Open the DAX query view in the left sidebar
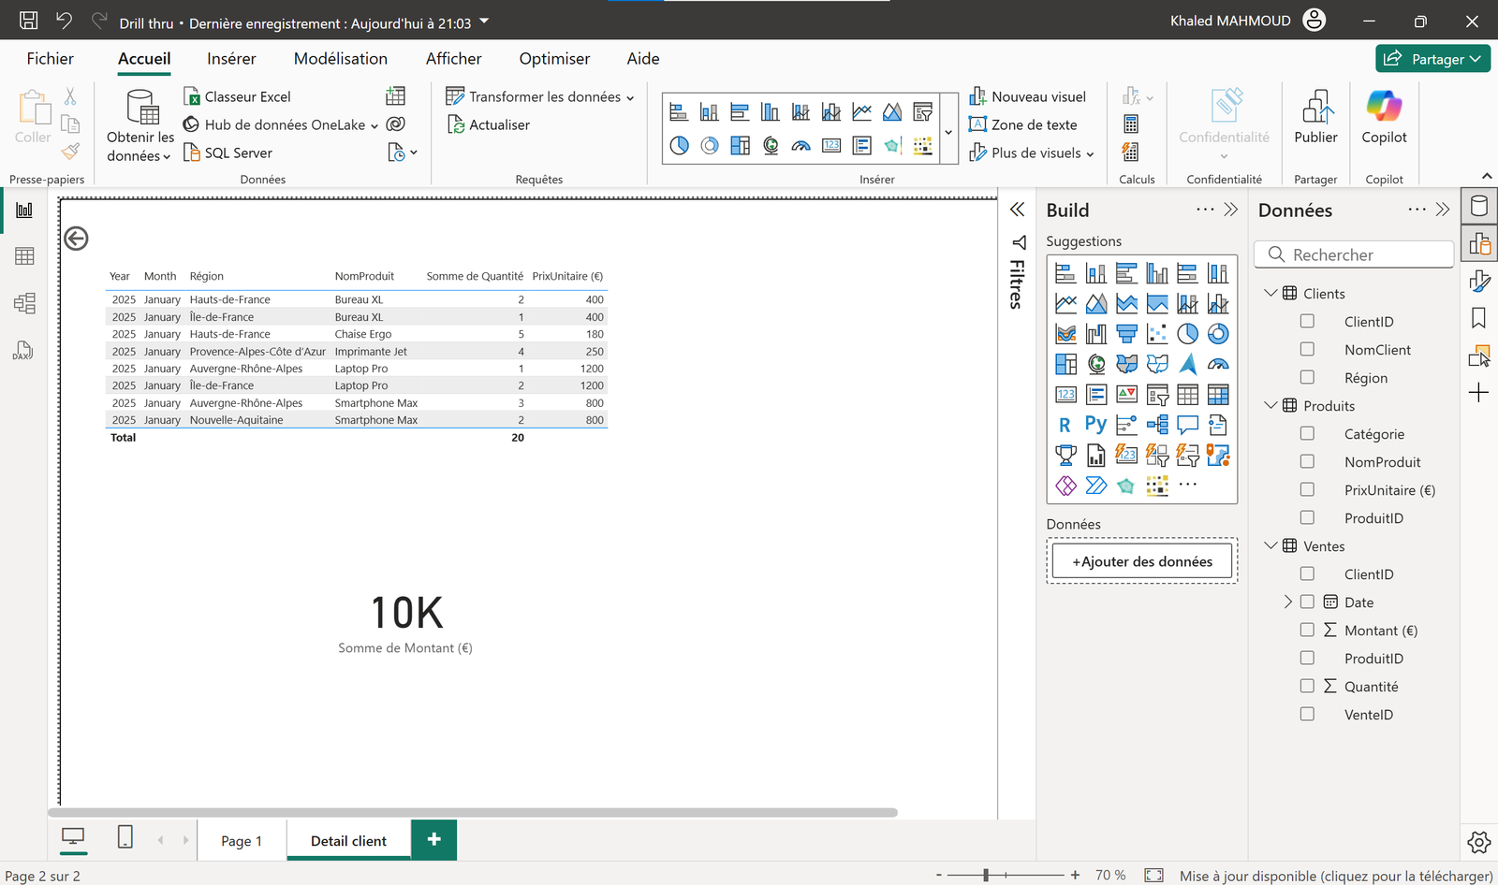Image resolution: width=1498 pixels, height=885 pixels. click(x=23, y=351)
